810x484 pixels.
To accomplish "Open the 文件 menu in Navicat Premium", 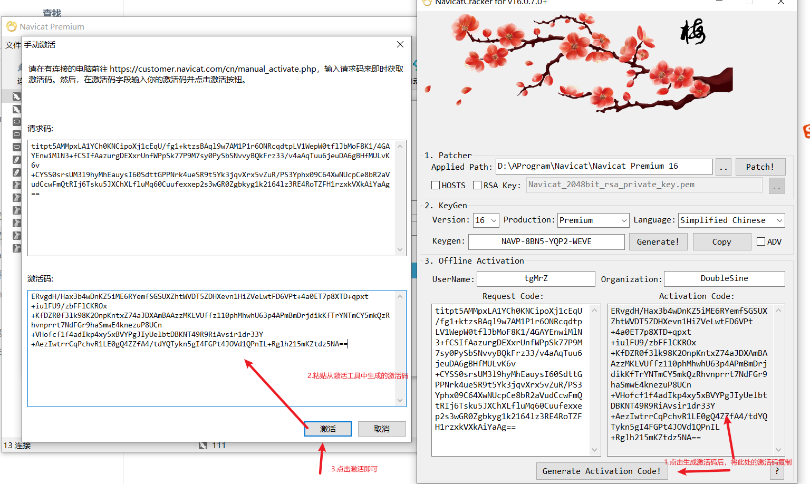I will click(13, 45).
